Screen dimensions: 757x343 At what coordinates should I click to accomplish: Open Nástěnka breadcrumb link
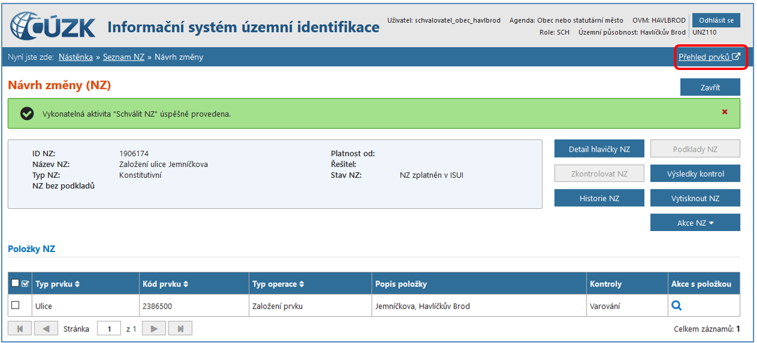click(75, 57)
